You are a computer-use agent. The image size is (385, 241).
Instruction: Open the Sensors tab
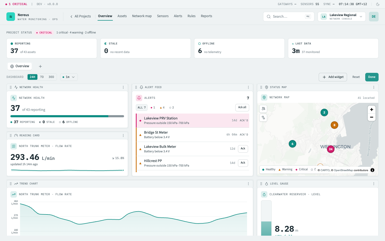[x=163, y=16]
